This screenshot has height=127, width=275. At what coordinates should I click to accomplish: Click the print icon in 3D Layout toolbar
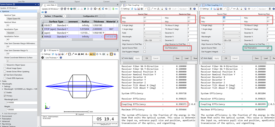(x=62, y=54)
